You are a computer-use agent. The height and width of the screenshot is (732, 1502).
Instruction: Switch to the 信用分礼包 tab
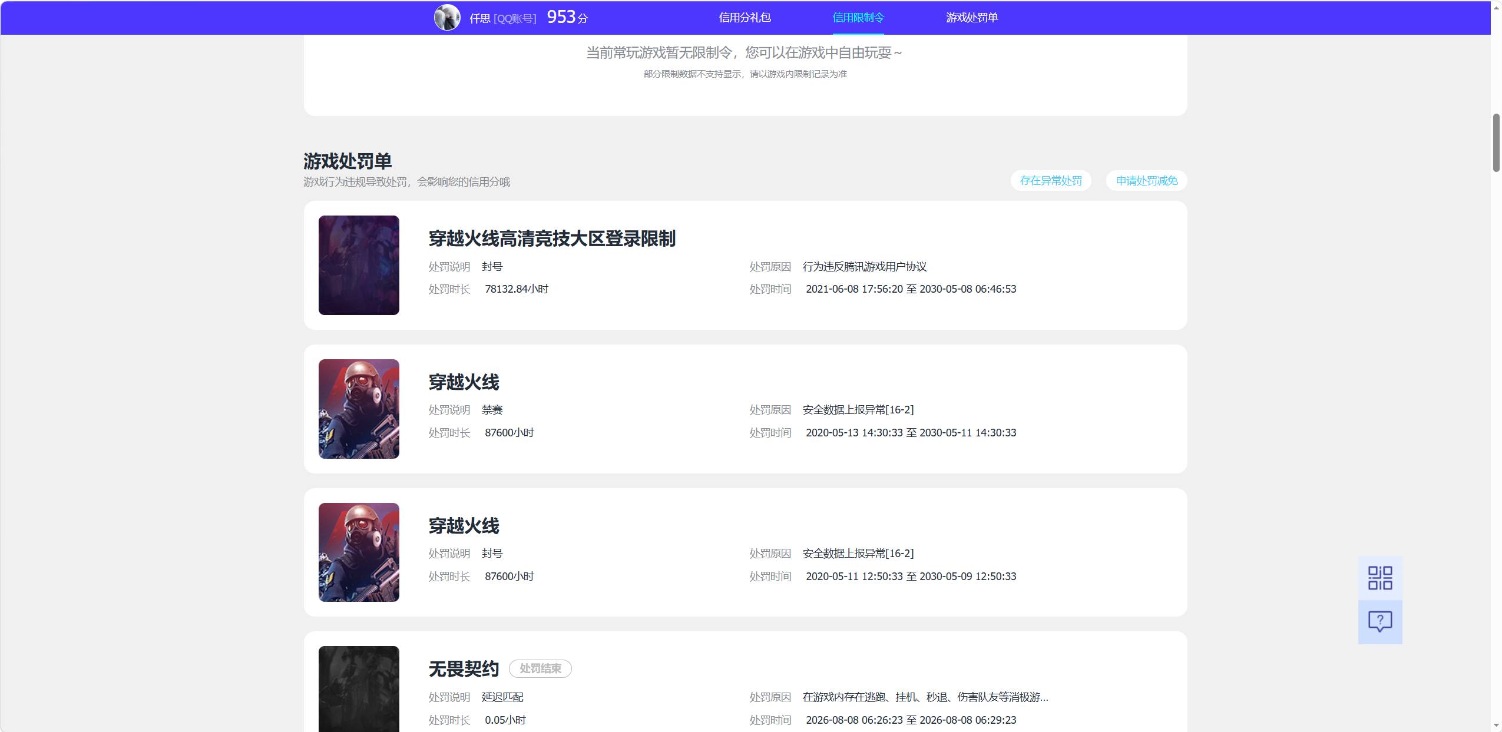[x=745, y=18]
